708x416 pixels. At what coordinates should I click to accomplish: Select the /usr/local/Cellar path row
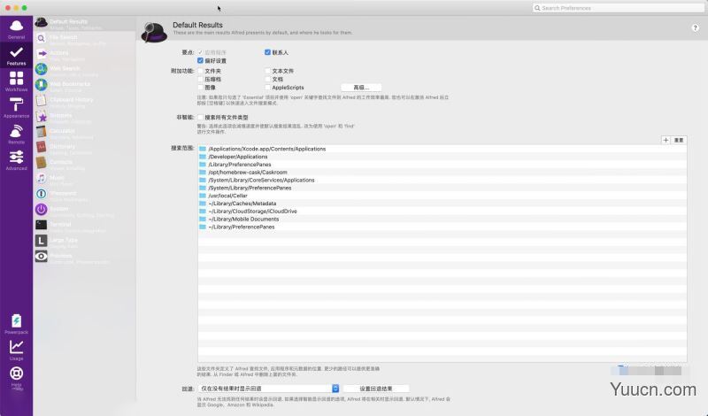point(442,196)
